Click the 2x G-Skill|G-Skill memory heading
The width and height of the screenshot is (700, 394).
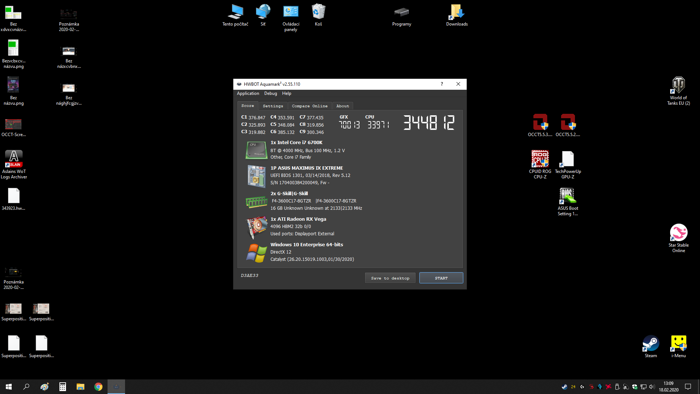coord(289,194)
